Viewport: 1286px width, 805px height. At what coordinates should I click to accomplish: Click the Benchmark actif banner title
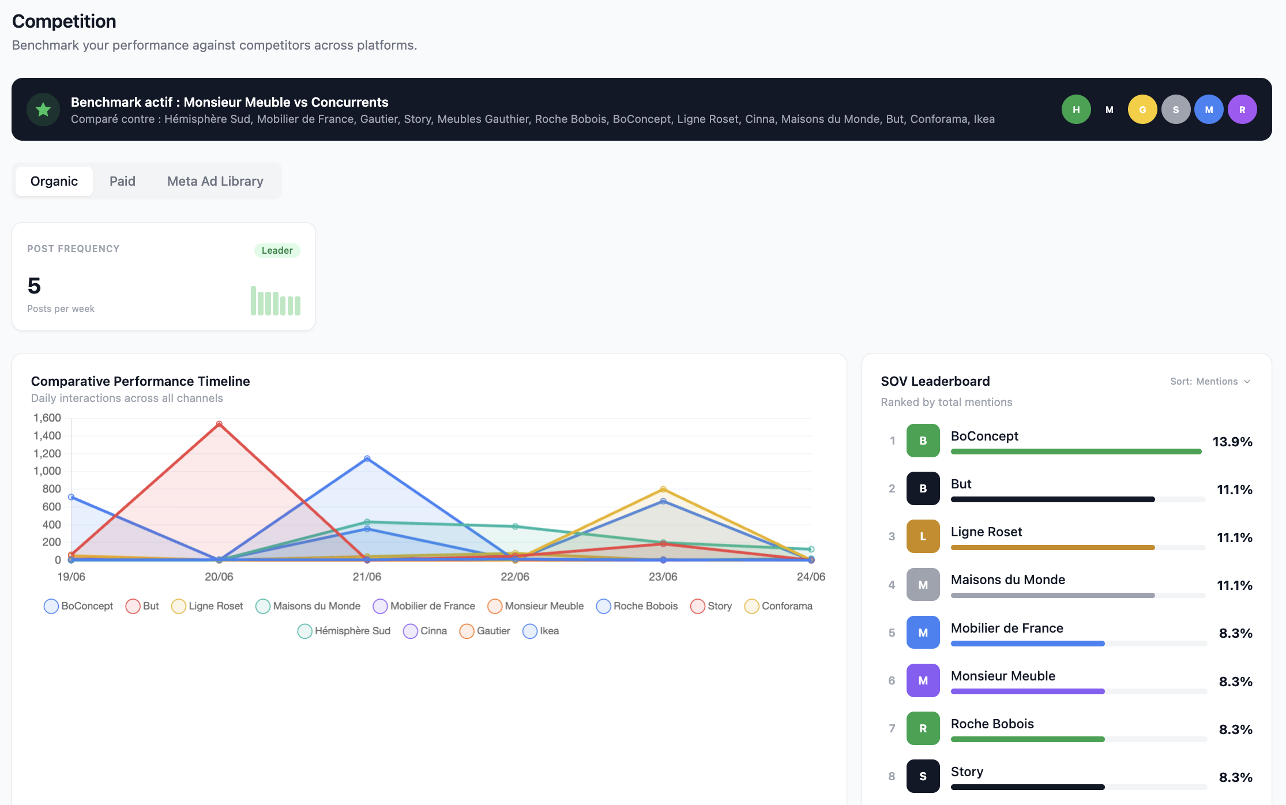[x=230, y=102]
